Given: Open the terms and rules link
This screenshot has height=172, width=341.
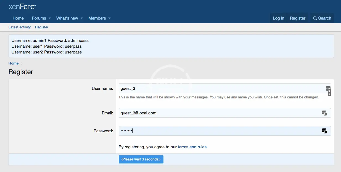Looking at the screenshot, I should click(x=192, y=147).
